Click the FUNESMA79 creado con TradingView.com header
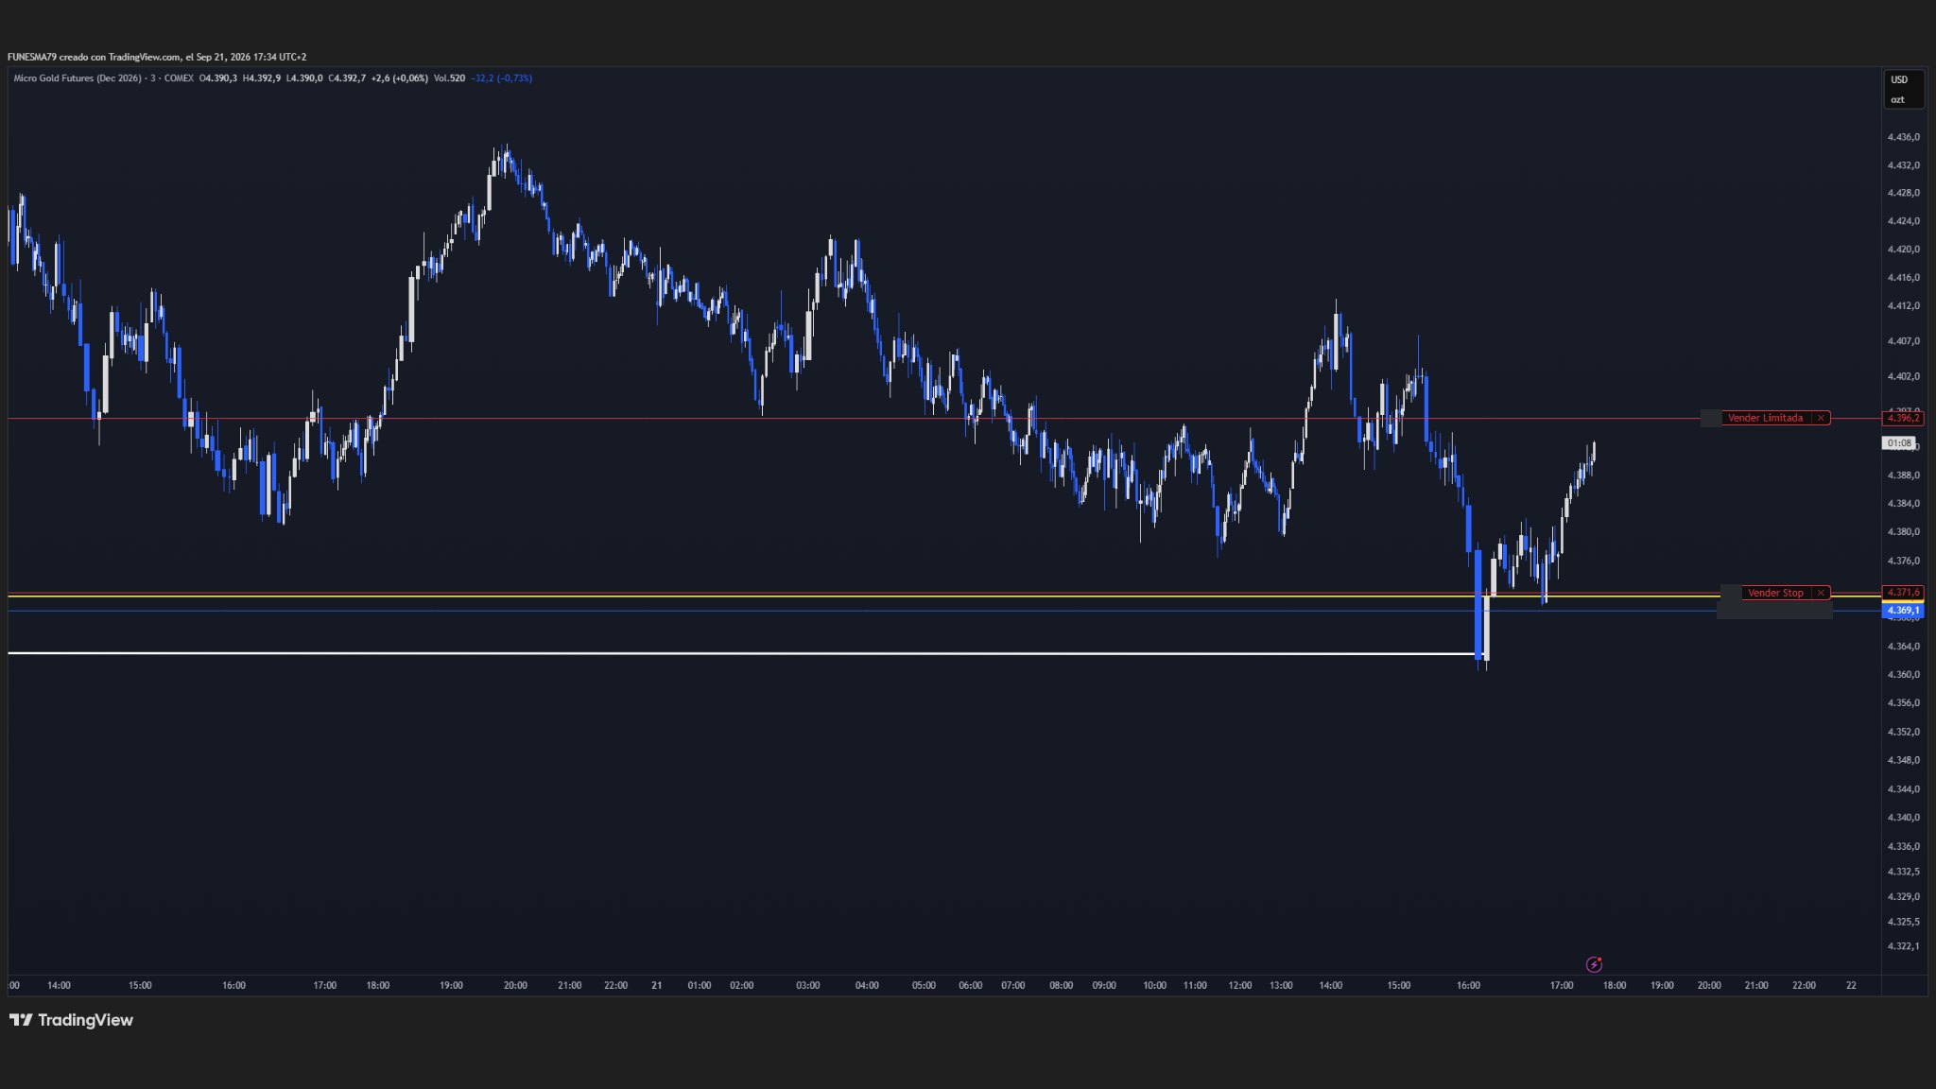The width and height of the screenshot is (1936, 1089). (157, 57)
